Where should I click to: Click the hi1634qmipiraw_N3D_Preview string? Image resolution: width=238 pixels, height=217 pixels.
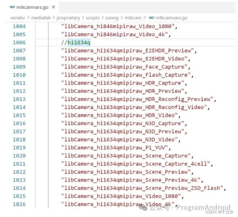(123, 132)
